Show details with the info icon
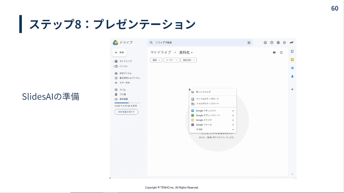 (x=281, y=53)
